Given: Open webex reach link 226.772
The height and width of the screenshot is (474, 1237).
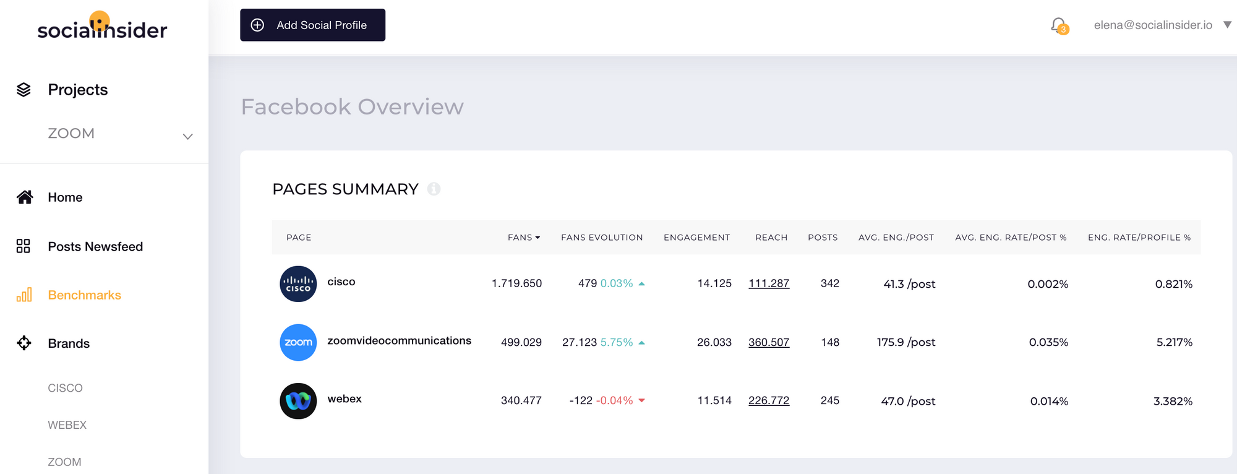Looking at the screenshot, I should pyautogui.click(x=769, y=400).
